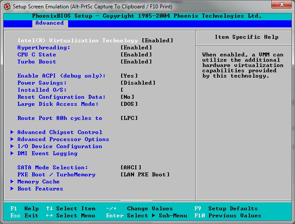Select the Hyperthreading label
This screenshot has width=295, height=224.
click(x=44, y=48)
